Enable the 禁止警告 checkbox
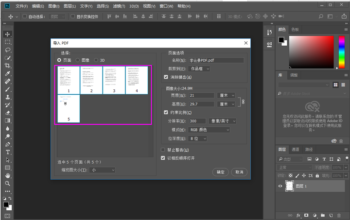The height and width of the screenshot is (220, 350). (163, 150)
